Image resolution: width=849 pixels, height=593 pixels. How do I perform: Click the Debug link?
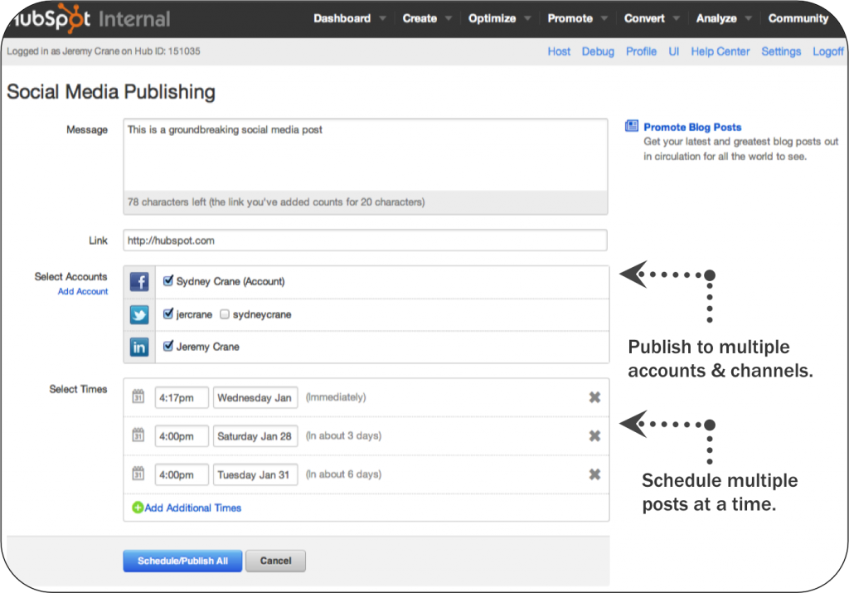pyautogui.click(x=598, y=51)
